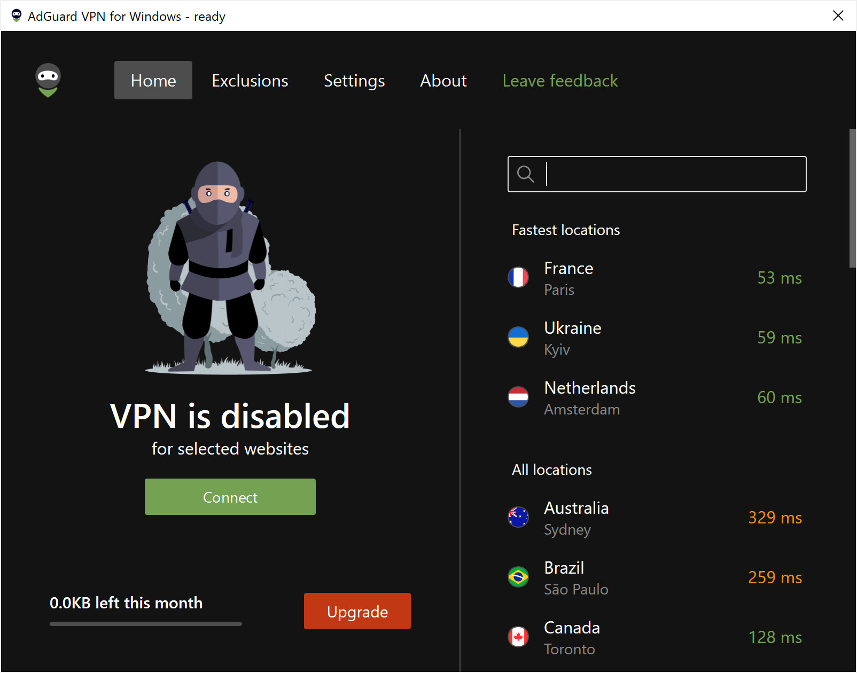Click the Brazil flag icon
Viewport: 857px width, 673px height.
[x=518, y=577]
